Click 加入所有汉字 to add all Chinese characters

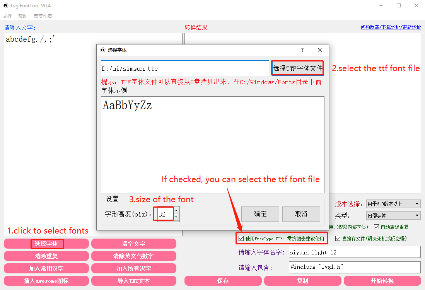(134, 268)
